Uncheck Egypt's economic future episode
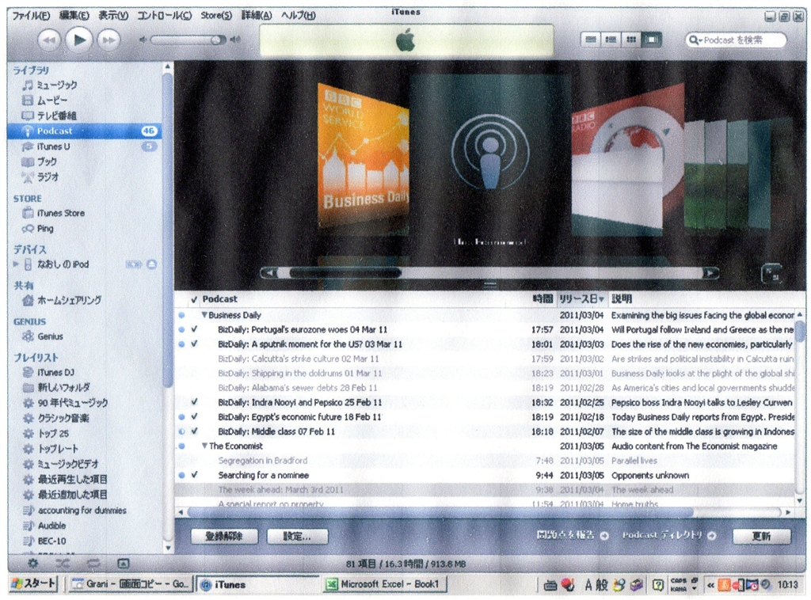The width and height of the screenshot is (811, 600). (195, 416)
